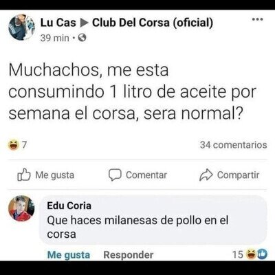Image resolution: width=275 pixels, height=275 pixels.
Task: Open Lu Cas profile picture
Action: (x=22, y=27)
